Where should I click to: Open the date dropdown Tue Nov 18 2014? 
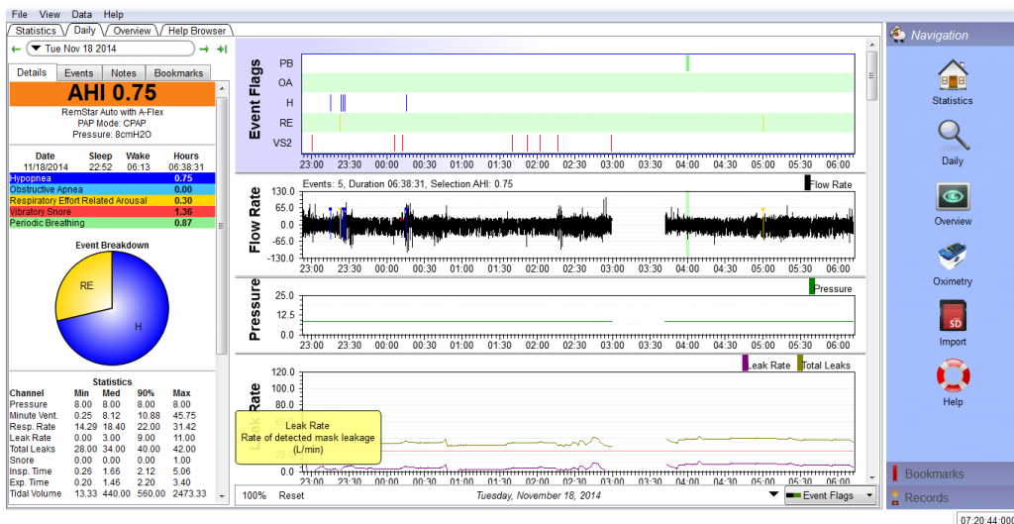112,49
